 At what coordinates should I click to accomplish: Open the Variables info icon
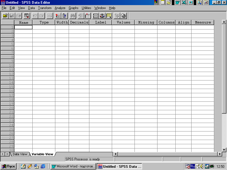point(64,16)
